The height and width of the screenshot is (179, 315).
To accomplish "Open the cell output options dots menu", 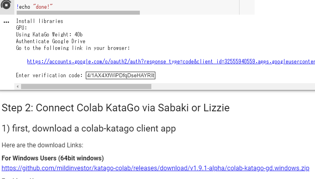I will click(6, 22).
